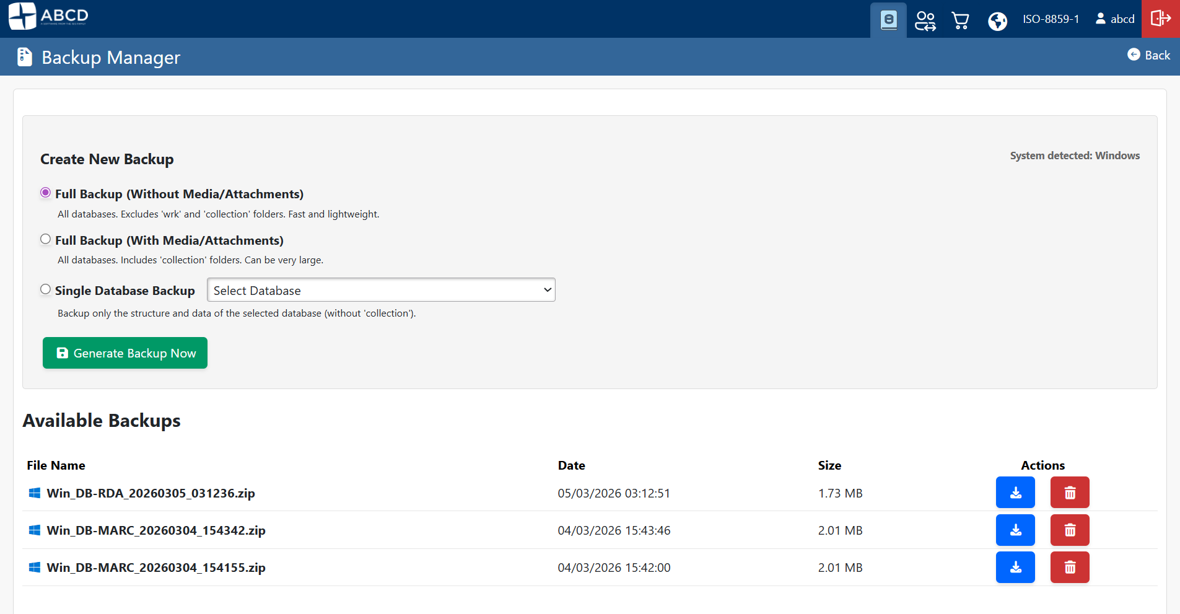This screenshot has height=614, width=1180.
Task: Open the acquisitions shopping cart icon
Action: coord(960,19)
